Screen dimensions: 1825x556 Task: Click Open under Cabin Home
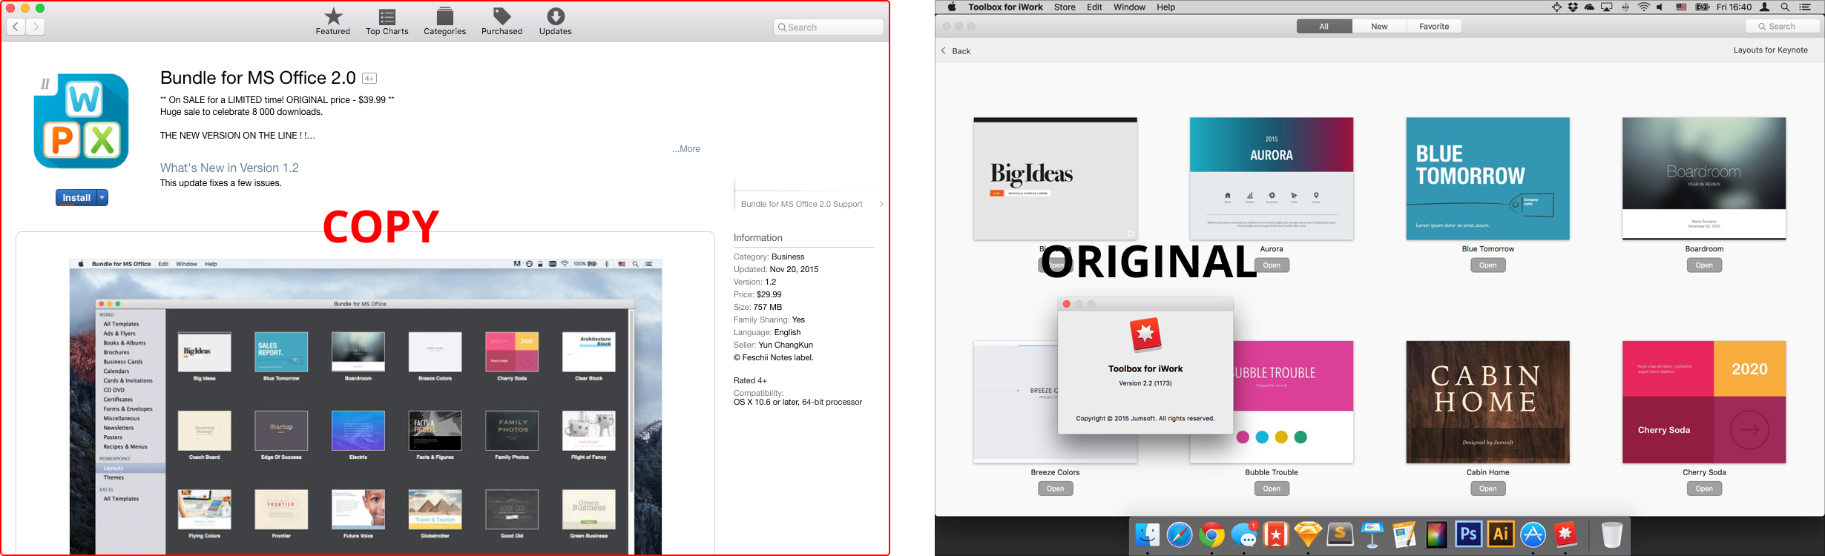click(1487, 489)
